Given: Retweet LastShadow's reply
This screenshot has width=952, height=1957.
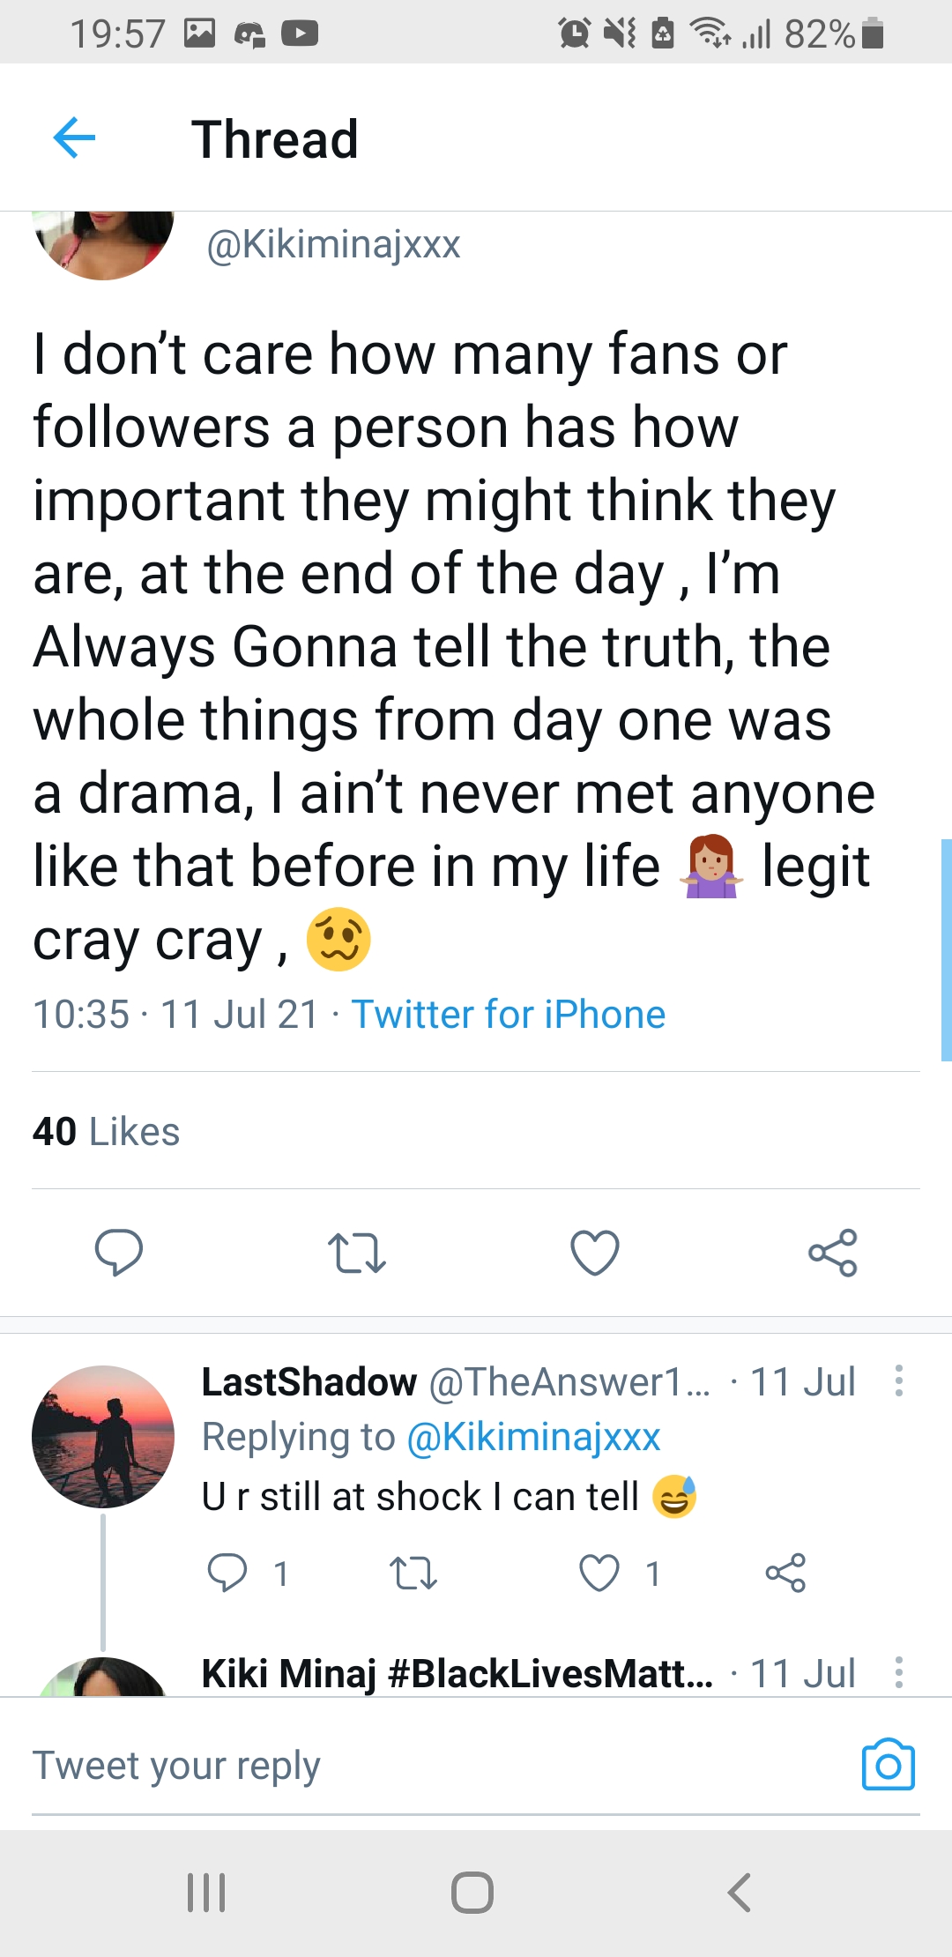Looking at the screenshot, I should [x=413, y=1573].
